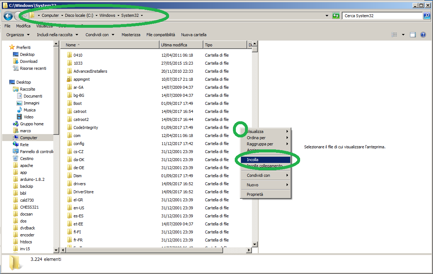Open the Modifica menu in menu bar
The width and height of the screenshot is (433, 274).
tap(23, 26)
